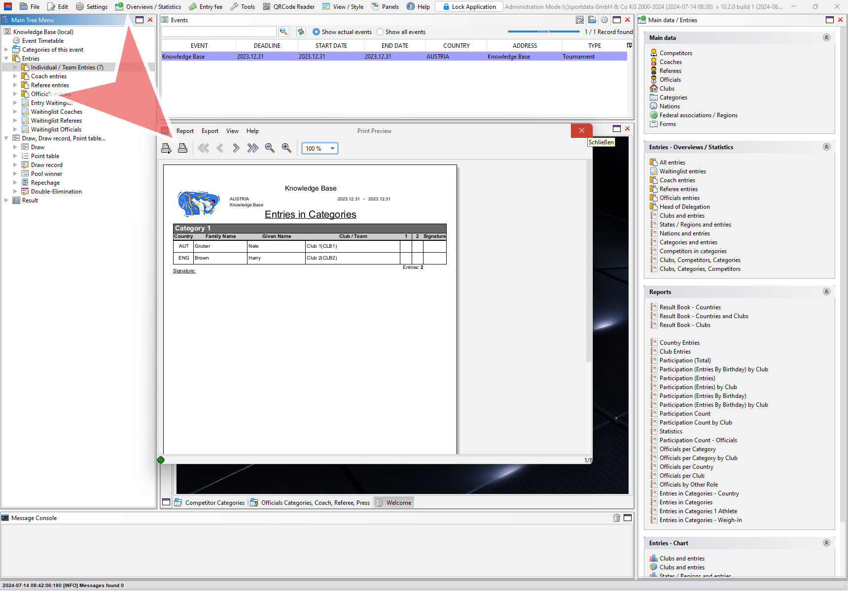848x591 pixels.
Task: Jump to last page of report preview
Action: 253,148
